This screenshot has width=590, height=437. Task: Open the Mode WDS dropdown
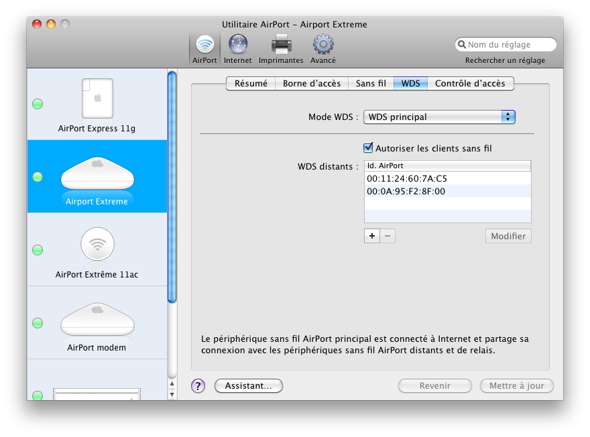pyautogui.click(x=439, y=117)
